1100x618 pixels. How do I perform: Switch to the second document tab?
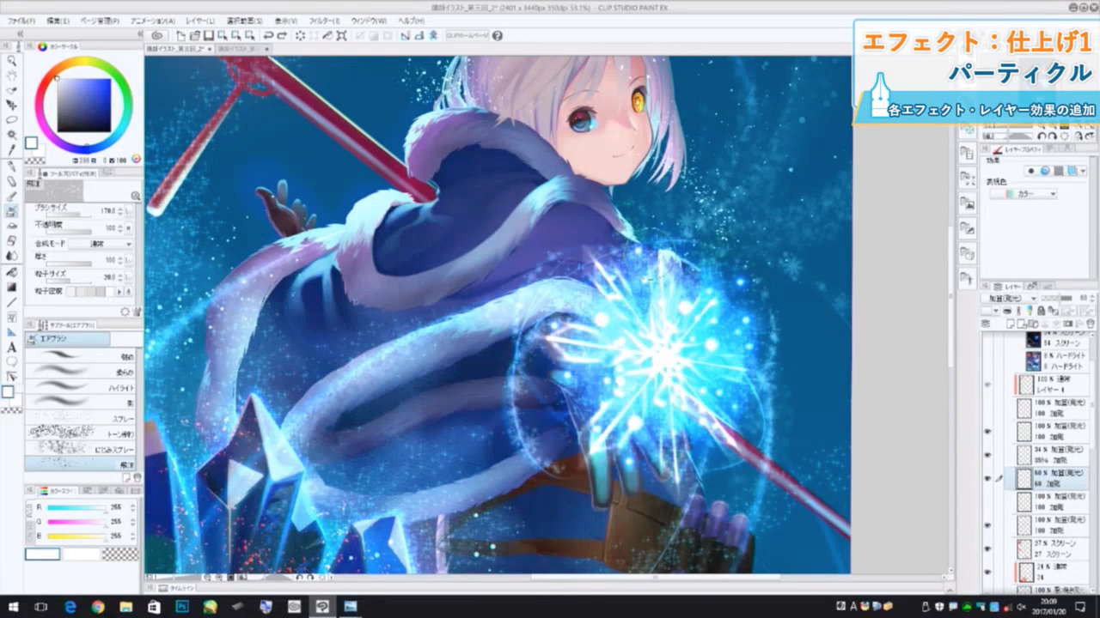(x=242, y=49)
